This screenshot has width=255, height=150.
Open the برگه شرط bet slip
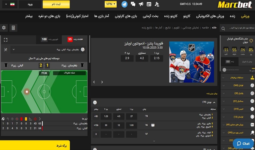click(x=35, y=145)
